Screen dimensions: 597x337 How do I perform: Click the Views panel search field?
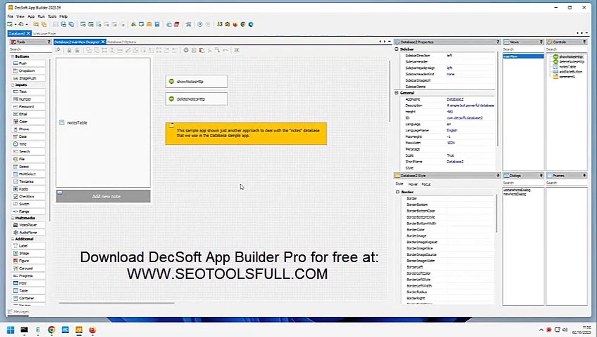pos(523,49)
